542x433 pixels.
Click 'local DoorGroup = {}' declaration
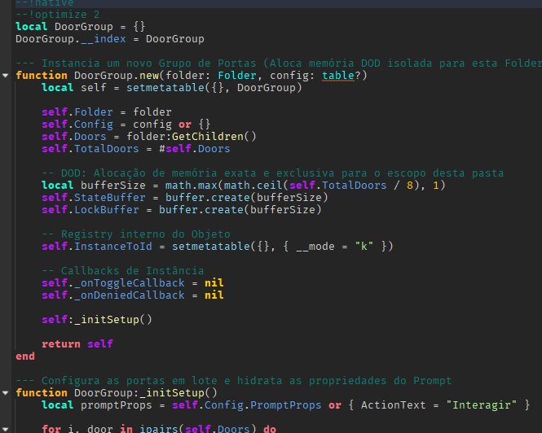click(80, 27)
